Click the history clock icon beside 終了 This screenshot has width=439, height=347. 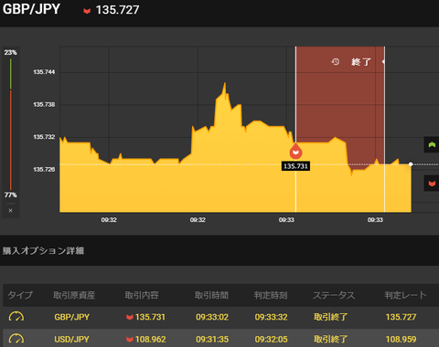click(336, 62)
